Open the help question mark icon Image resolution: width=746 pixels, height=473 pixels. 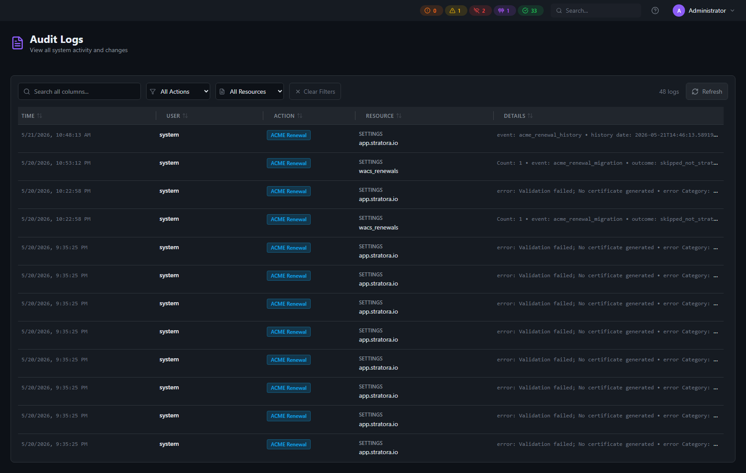(655, 11)
